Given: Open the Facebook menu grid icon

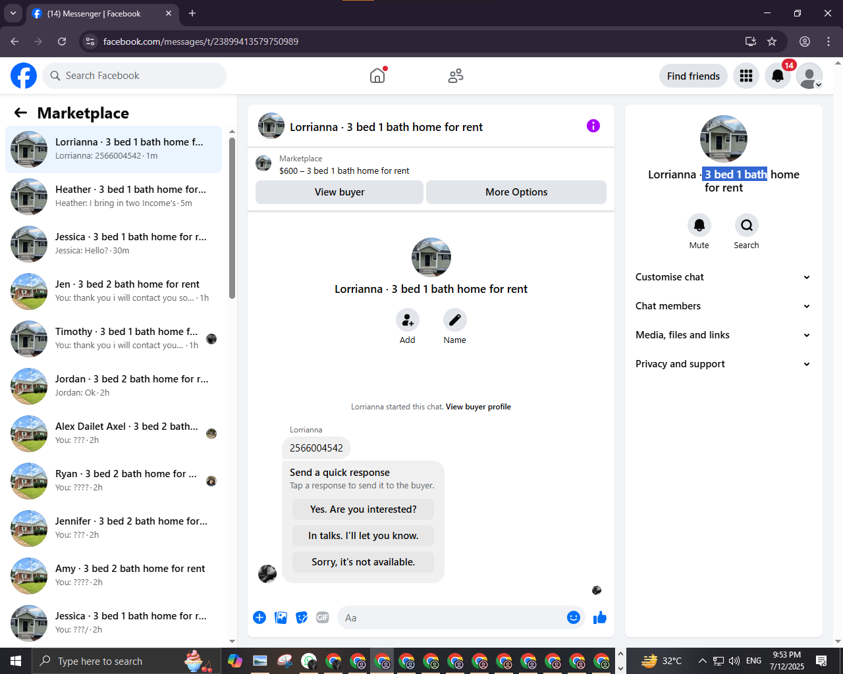Looking at the screenshot, I should click(x=746, y=76).
